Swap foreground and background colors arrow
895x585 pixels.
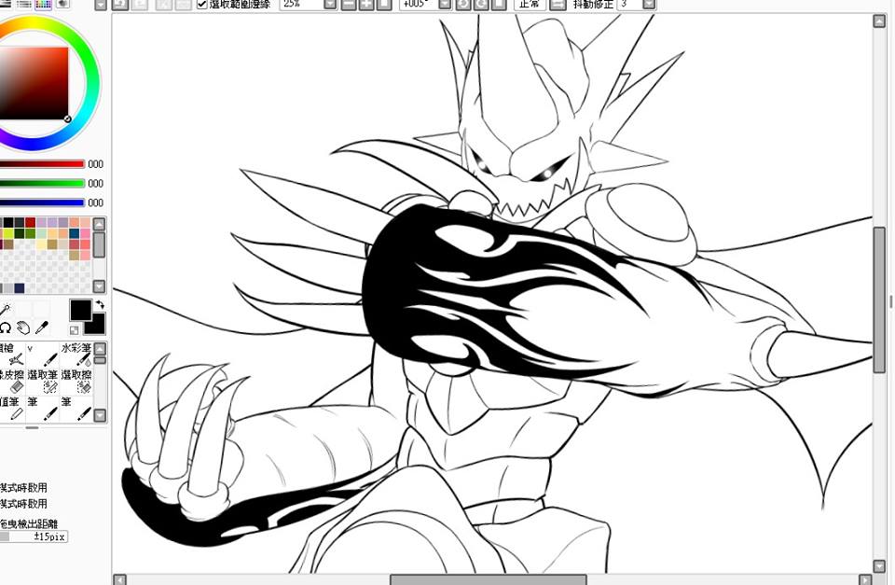100,305
